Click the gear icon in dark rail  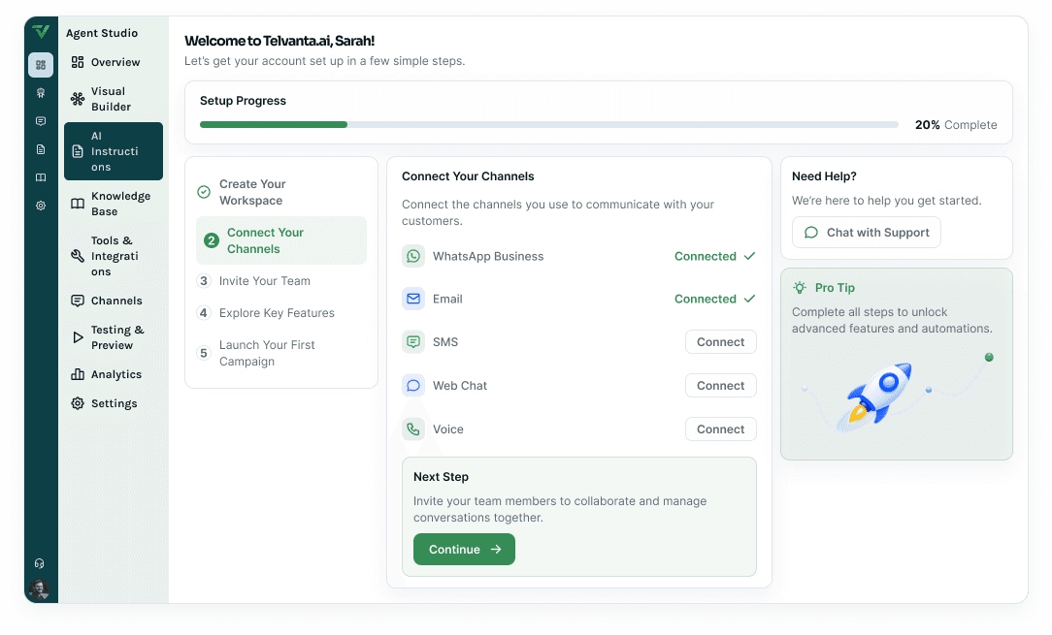pyautogui.click(x=41, y=206)
